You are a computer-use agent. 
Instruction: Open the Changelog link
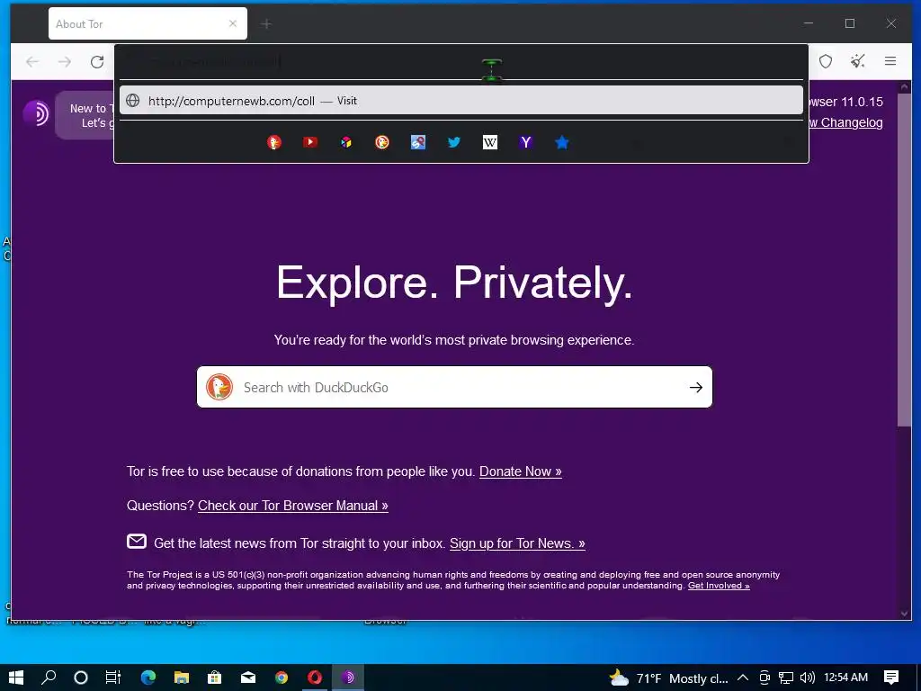[845, 122]
